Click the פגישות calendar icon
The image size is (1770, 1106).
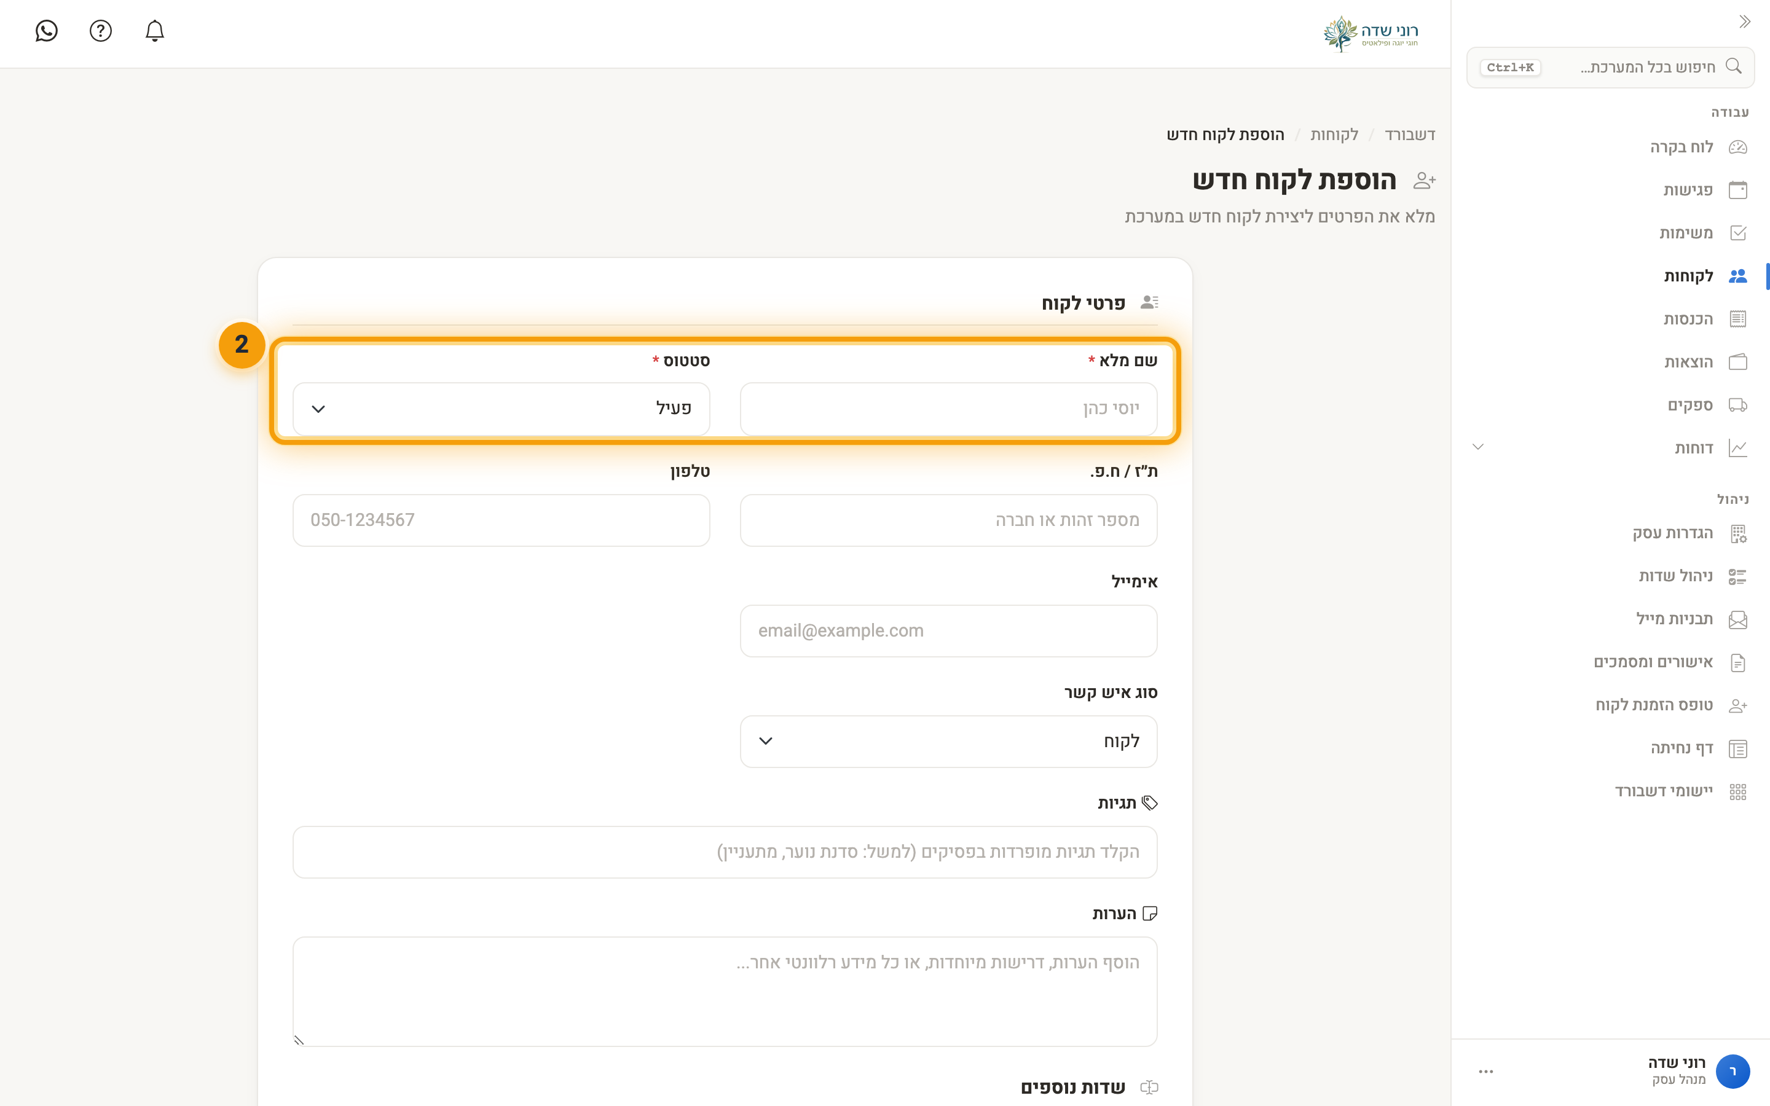pyautogui.click(x=1738, y=190)
